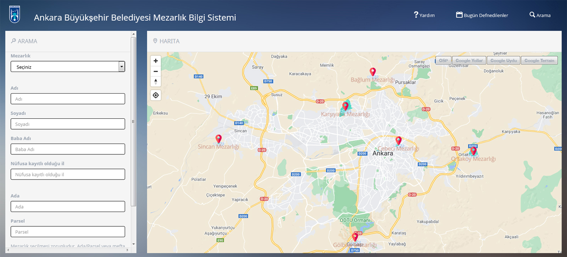Click the Cebeci Mezarlığı map pin
The image size is (567, 257).
[398, 141]
